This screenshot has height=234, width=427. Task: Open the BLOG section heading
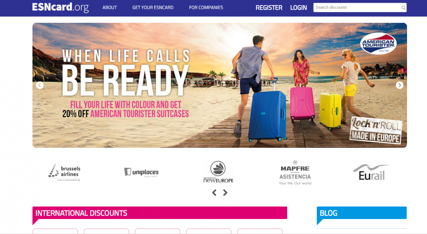point(328,213)
